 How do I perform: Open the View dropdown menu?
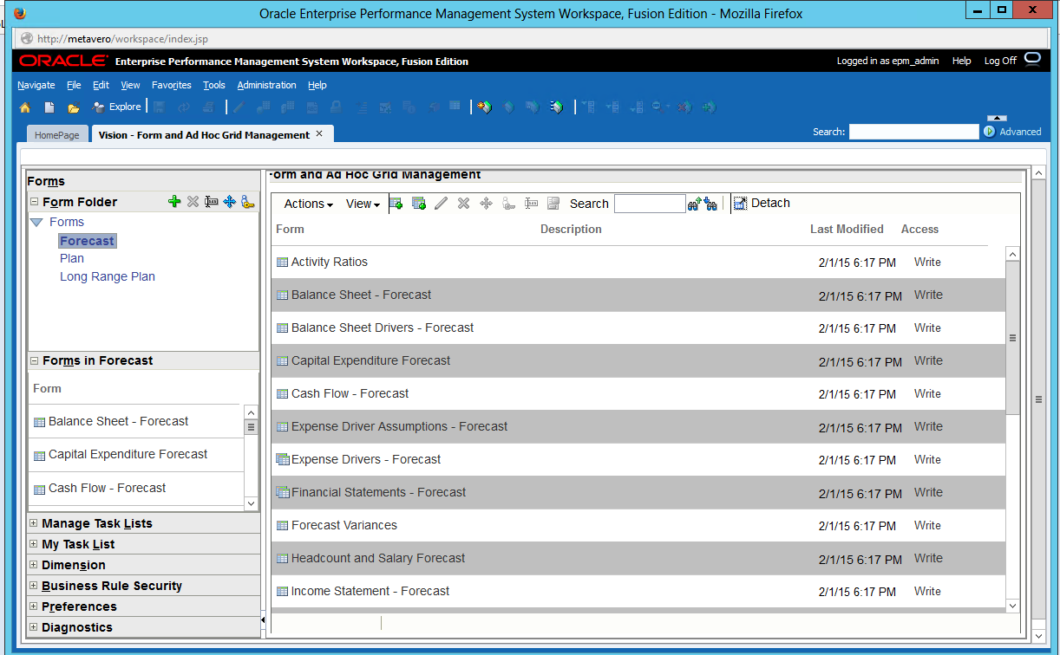(x=363, y=204)
